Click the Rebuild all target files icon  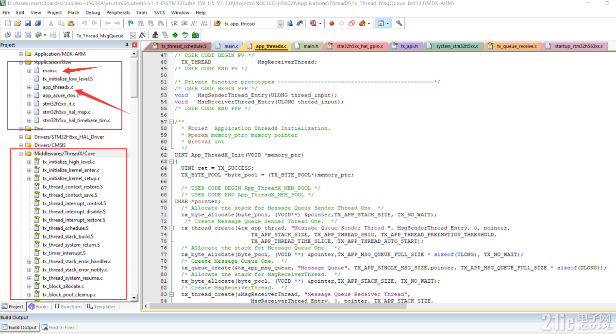click(x=28, y=35)
